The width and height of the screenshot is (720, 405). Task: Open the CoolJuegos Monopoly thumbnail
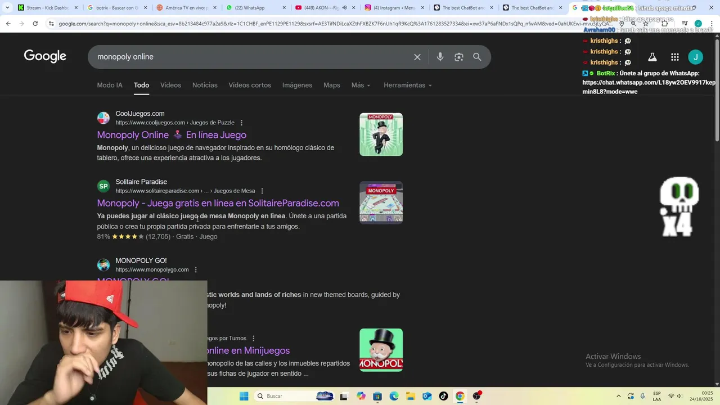coord(381,134)
